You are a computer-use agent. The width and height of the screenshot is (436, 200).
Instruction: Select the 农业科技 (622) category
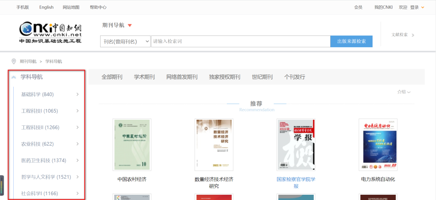click(38, 144)
